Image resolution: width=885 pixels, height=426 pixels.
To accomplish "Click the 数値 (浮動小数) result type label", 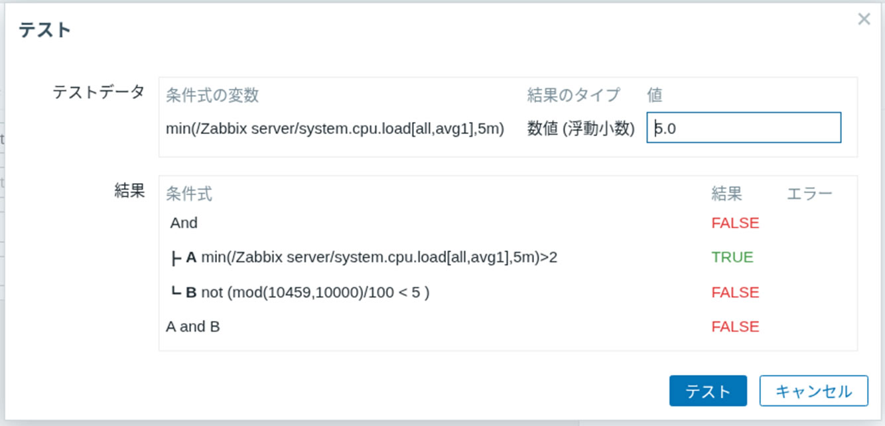I will click(580, 127).
